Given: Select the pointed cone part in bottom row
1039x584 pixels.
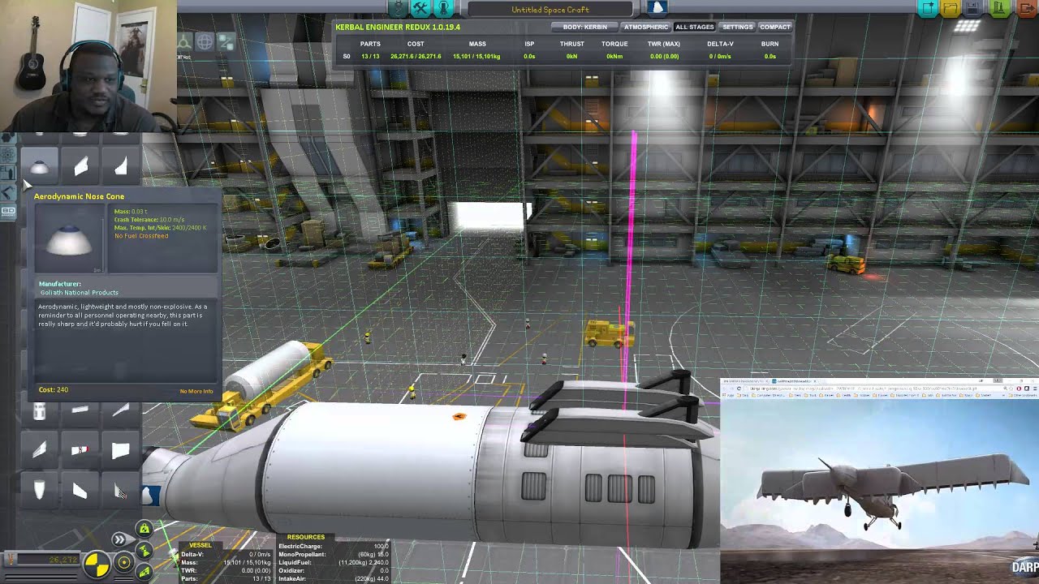Looking at the screenshot, I should pos(39,490).
